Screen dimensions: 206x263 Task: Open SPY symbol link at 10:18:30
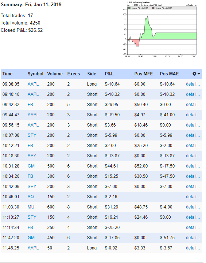coord(32,156)
